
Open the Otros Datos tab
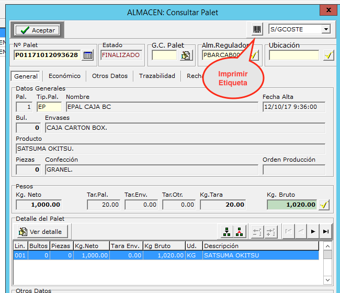109,76
